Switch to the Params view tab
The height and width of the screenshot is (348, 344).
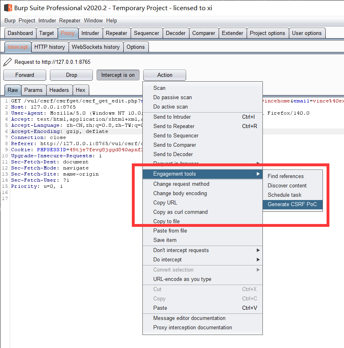pyautogui.click(x=33, y=90)
